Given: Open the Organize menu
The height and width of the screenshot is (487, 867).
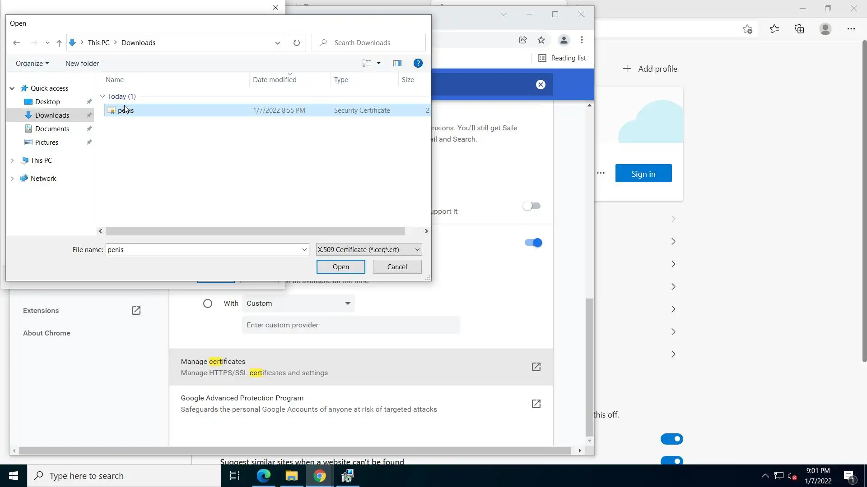Looking at the screenshot, I should [x=32, y=64].
